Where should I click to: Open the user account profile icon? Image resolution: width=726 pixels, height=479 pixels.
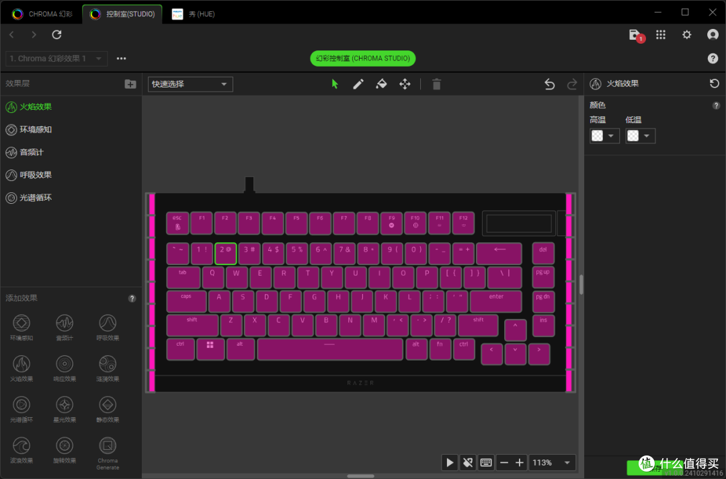(713, 35)
